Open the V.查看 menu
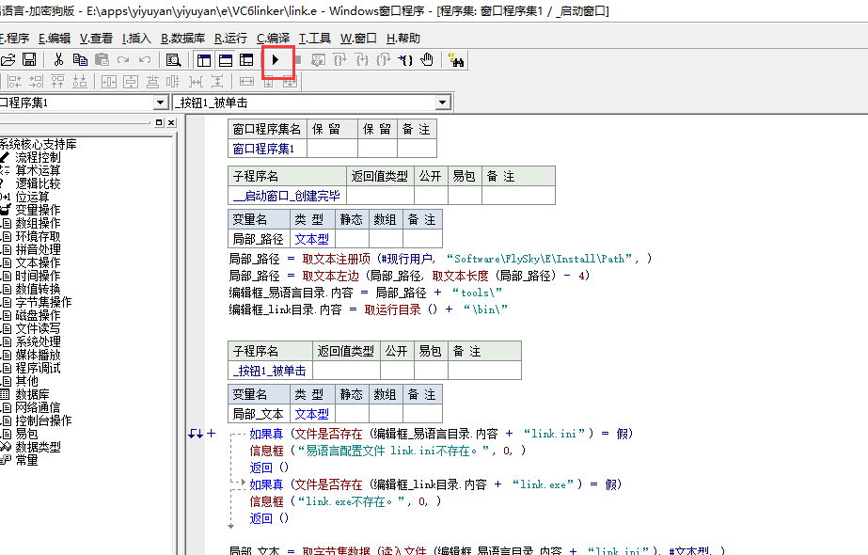 pyautogui.click(x=96, y=39)
